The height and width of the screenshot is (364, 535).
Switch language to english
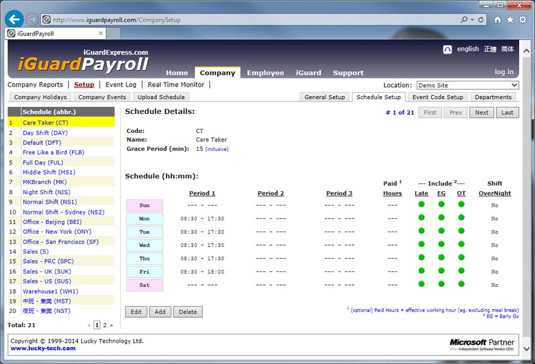pos(468,49)
